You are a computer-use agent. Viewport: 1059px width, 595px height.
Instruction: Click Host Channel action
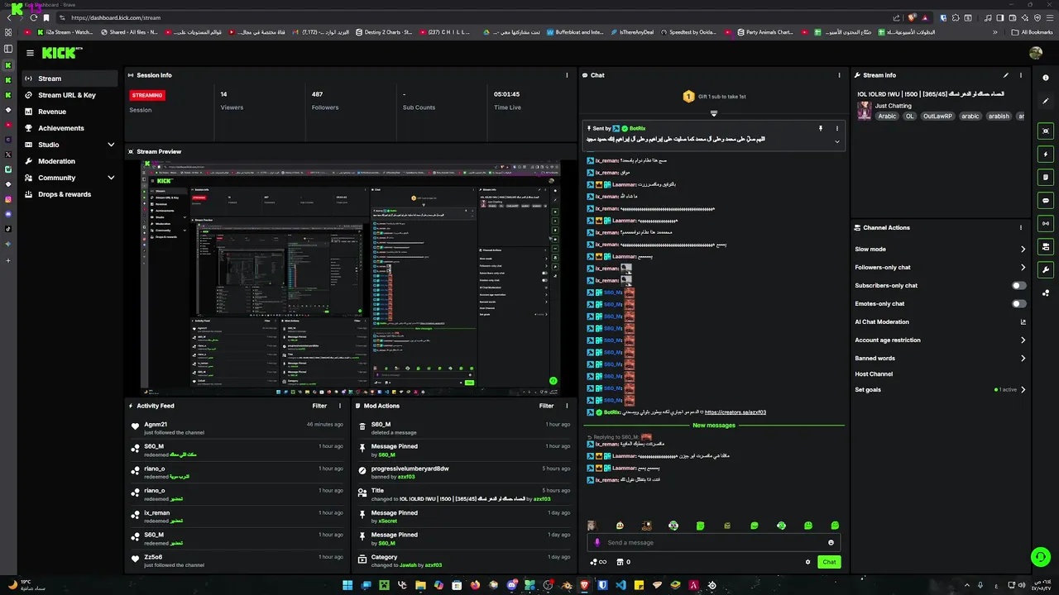[x=874, y=374]
